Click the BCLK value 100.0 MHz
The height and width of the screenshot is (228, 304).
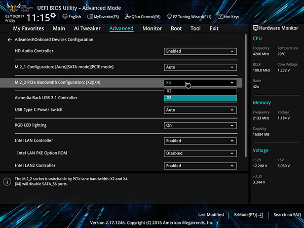(261, 70)
